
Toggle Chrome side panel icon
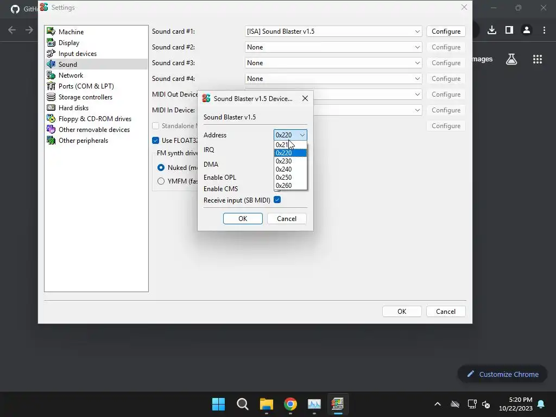[509, 30]
